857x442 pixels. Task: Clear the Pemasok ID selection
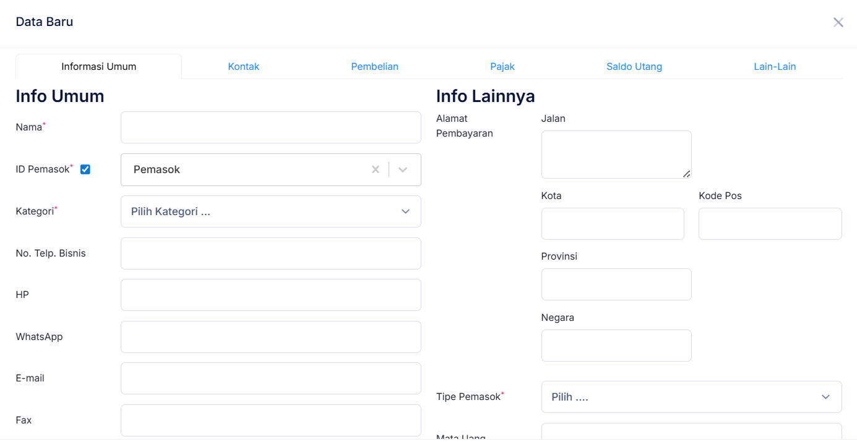click(375, 170)
